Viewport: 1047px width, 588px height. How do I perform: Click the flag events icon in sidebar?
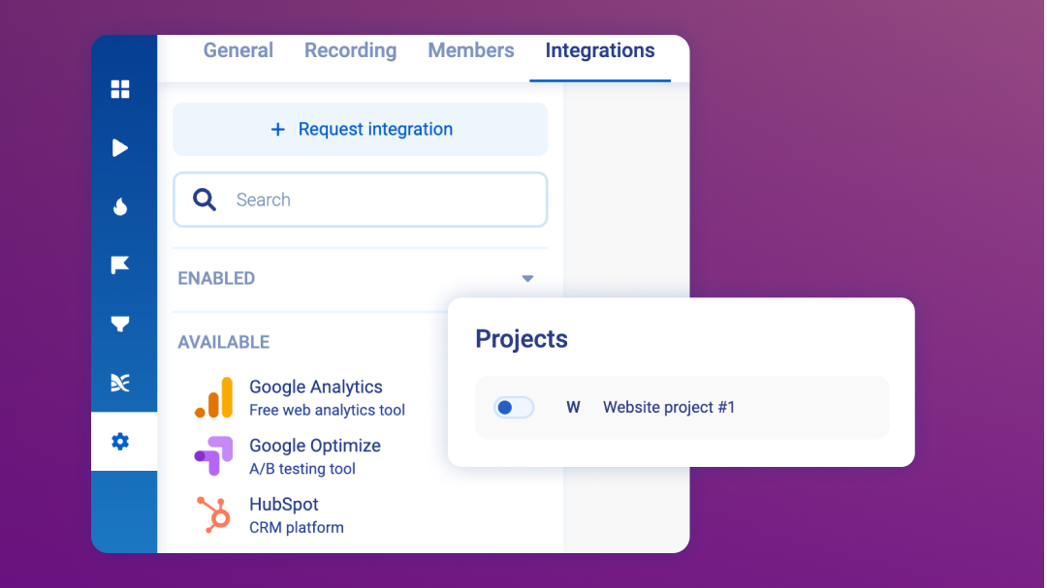[120, 264]
